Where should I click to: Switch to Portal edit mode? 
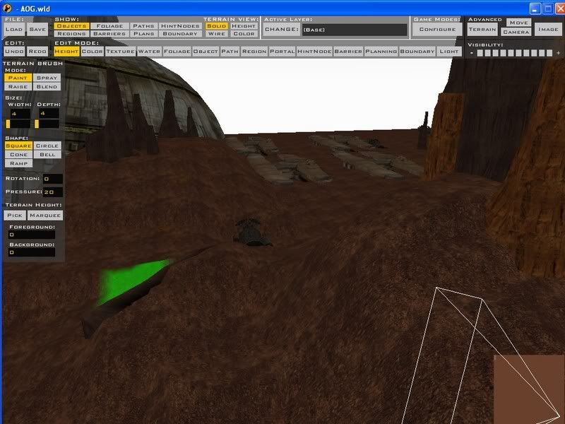(282, 52)
